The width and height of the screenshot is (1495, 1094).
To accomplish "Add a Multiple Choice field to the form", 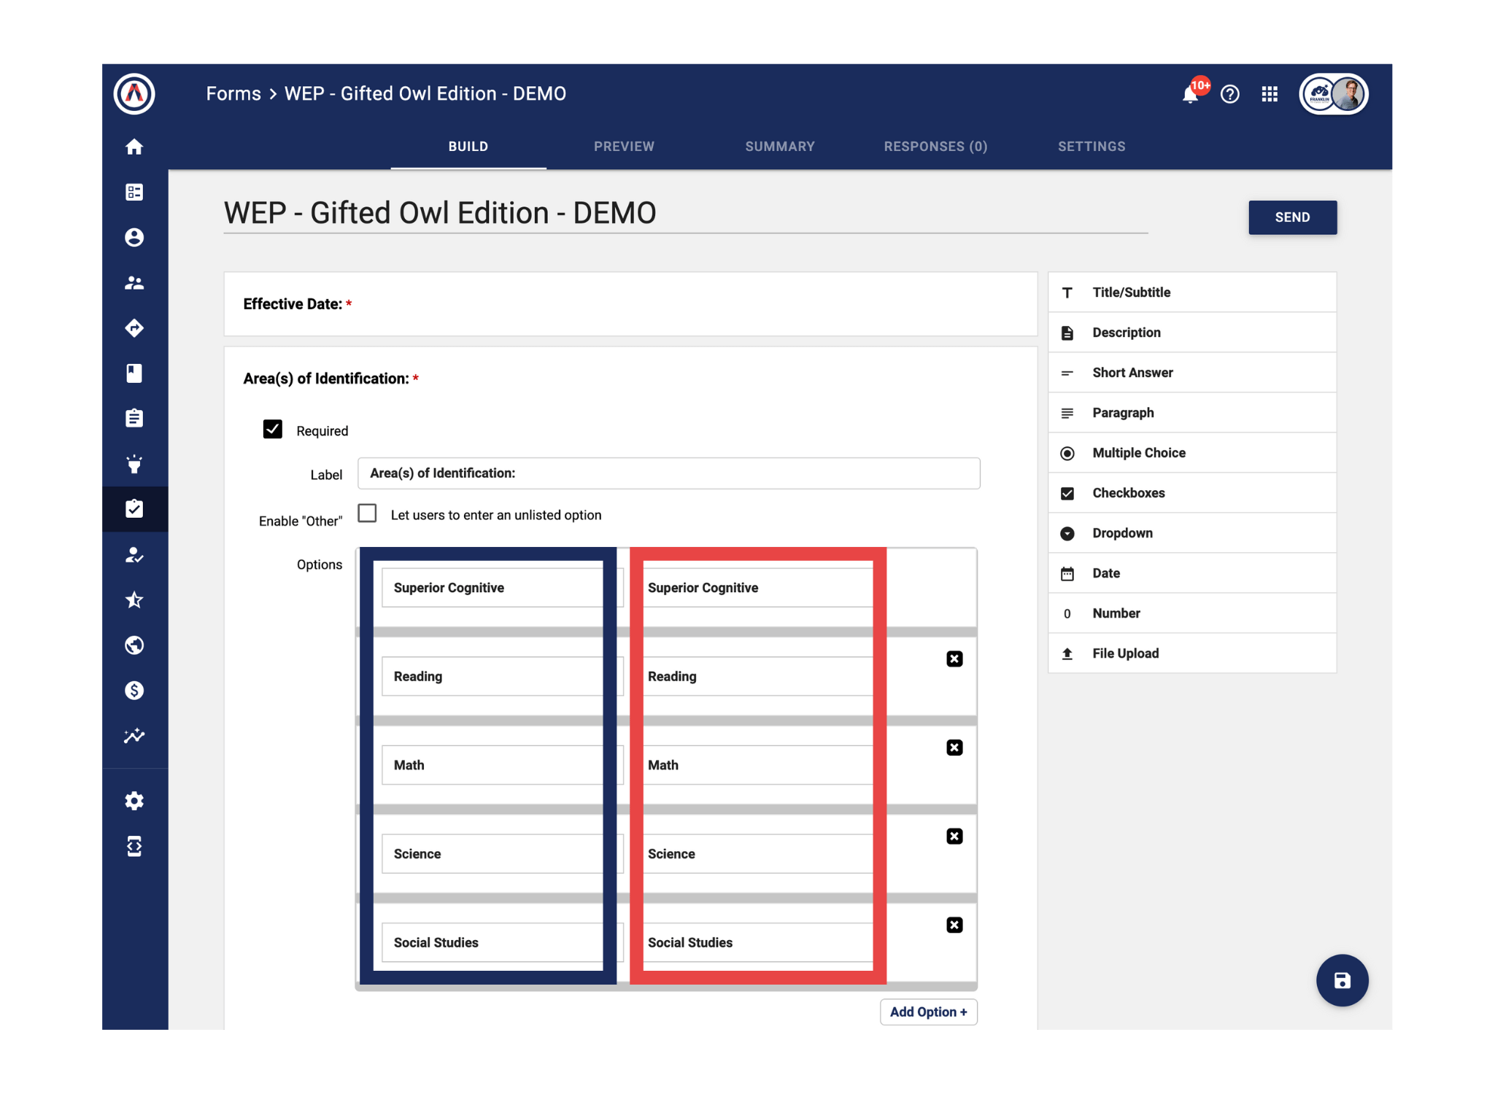I will [1139, 452].
